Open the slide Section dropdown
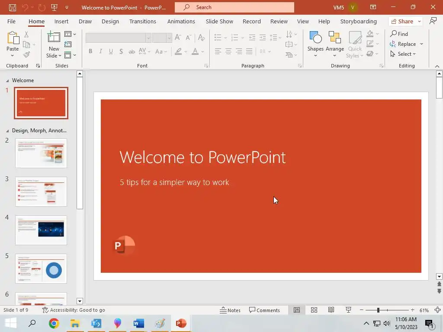Viewport: 443px width, 332px height. (70, 55)
